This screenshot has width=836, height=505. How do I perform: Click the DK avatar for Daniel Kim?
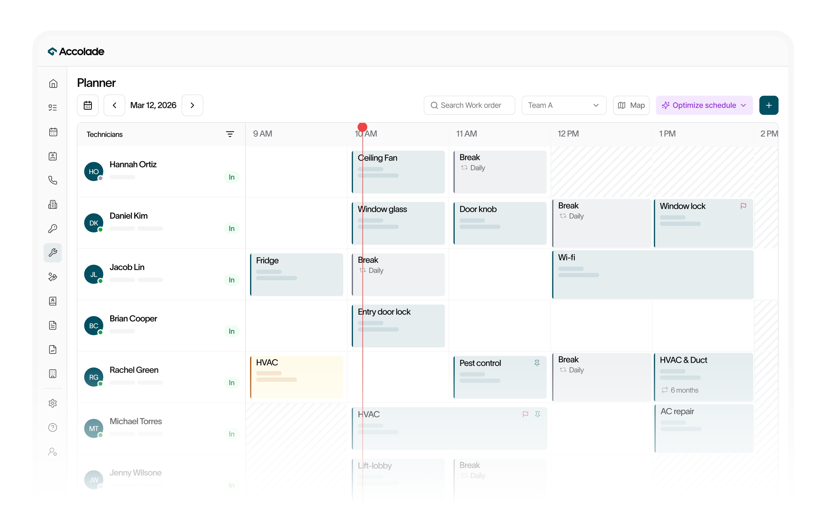tap(94, 223)
